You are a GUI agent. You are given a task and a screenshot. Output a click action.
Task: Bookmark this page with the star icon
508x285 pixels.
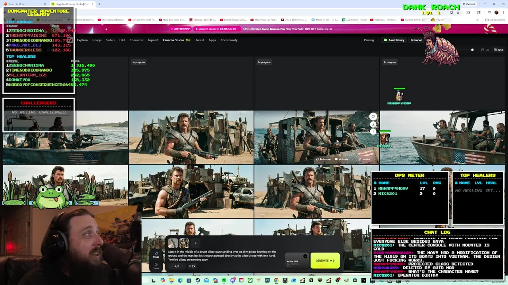[x=458, y=12]
